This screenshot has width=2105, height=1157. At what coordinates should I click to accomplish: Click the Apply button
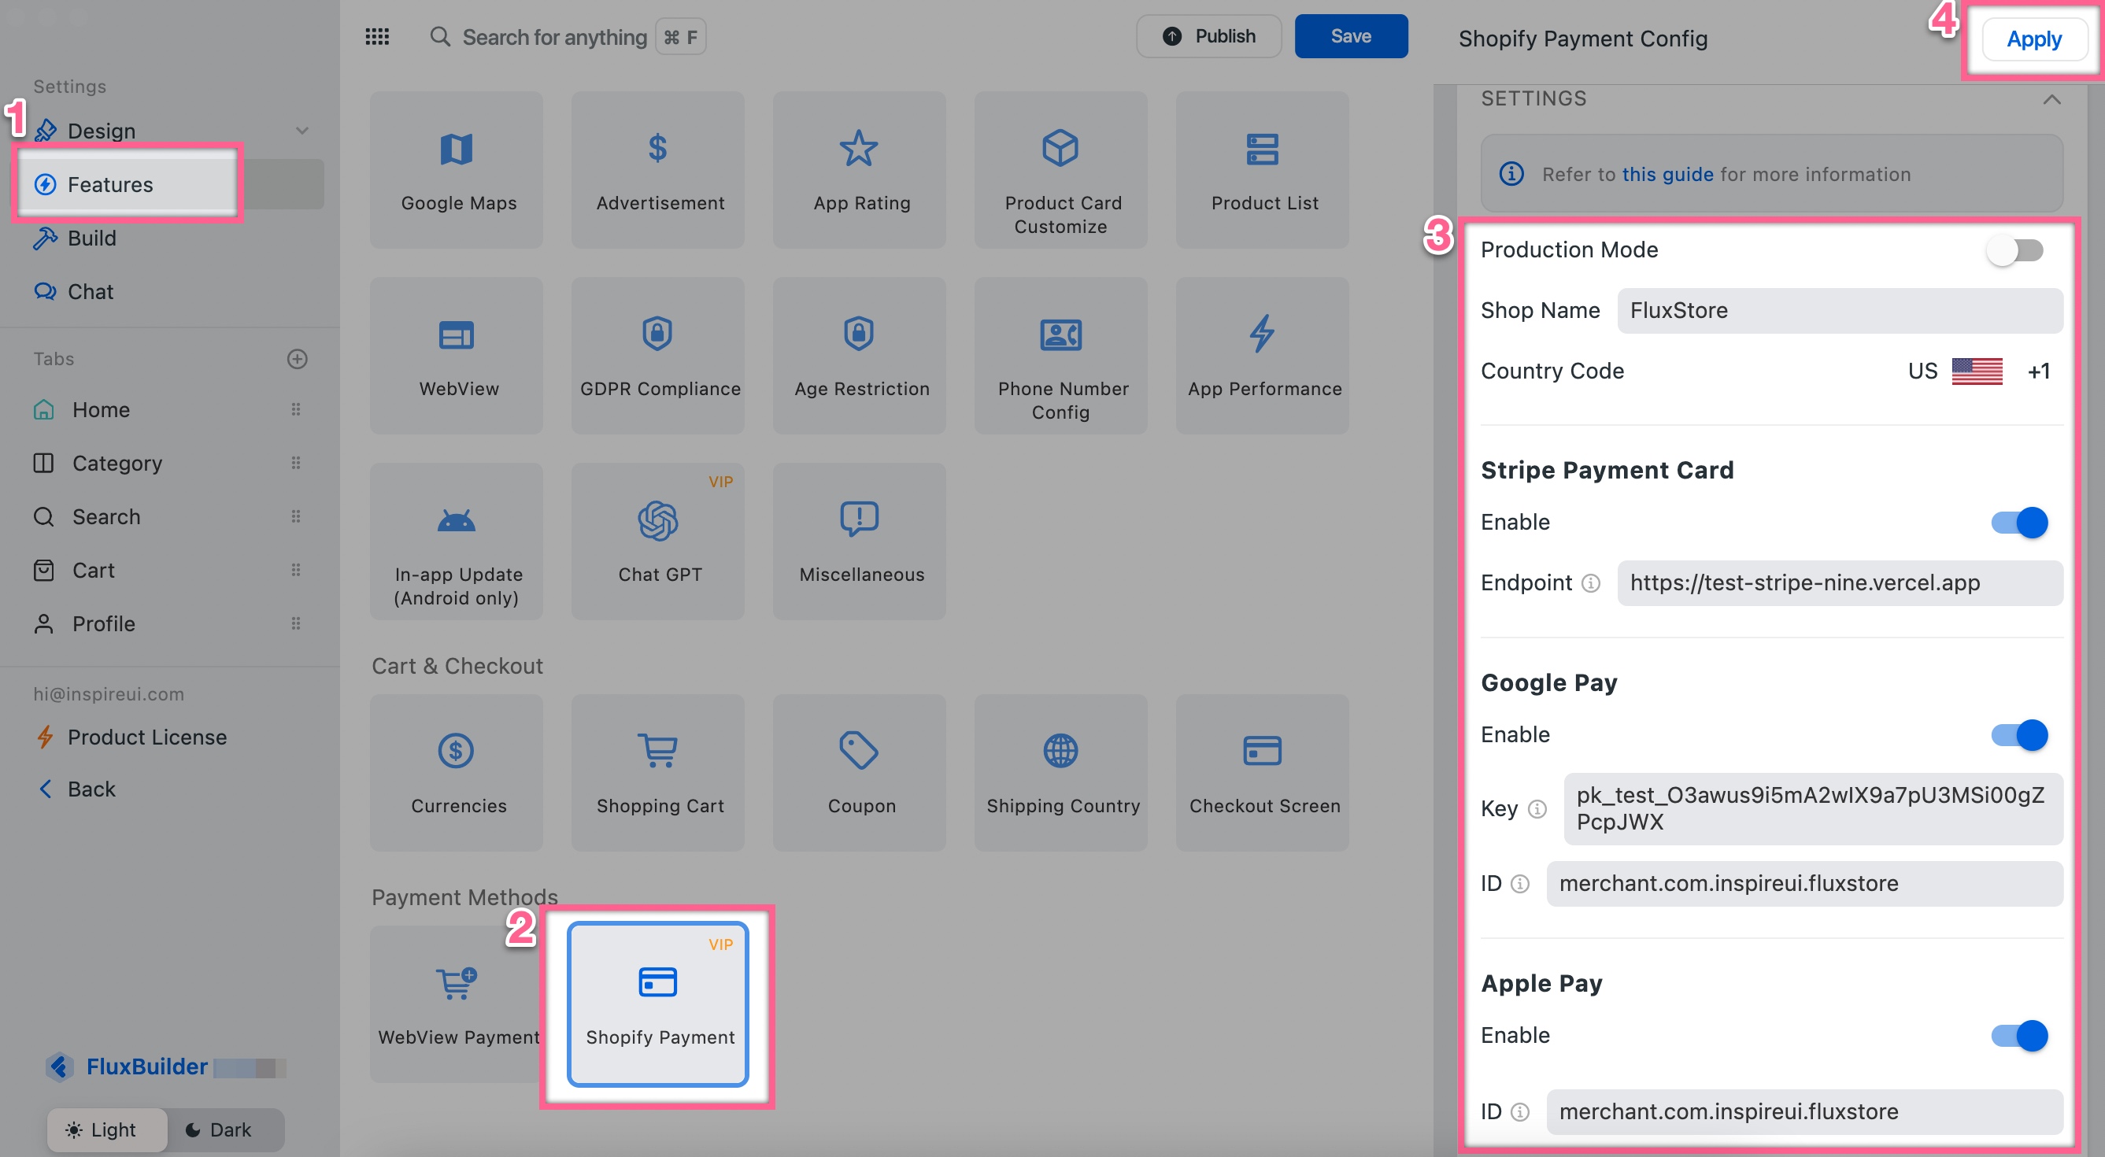pyautogui.click(x=2033, y=39)
